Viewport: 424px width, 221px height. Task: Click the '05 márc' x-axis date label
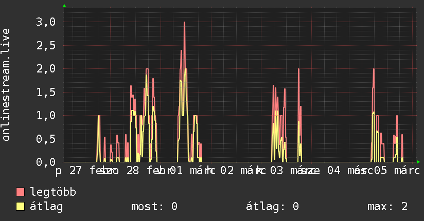tap(397, 171)
